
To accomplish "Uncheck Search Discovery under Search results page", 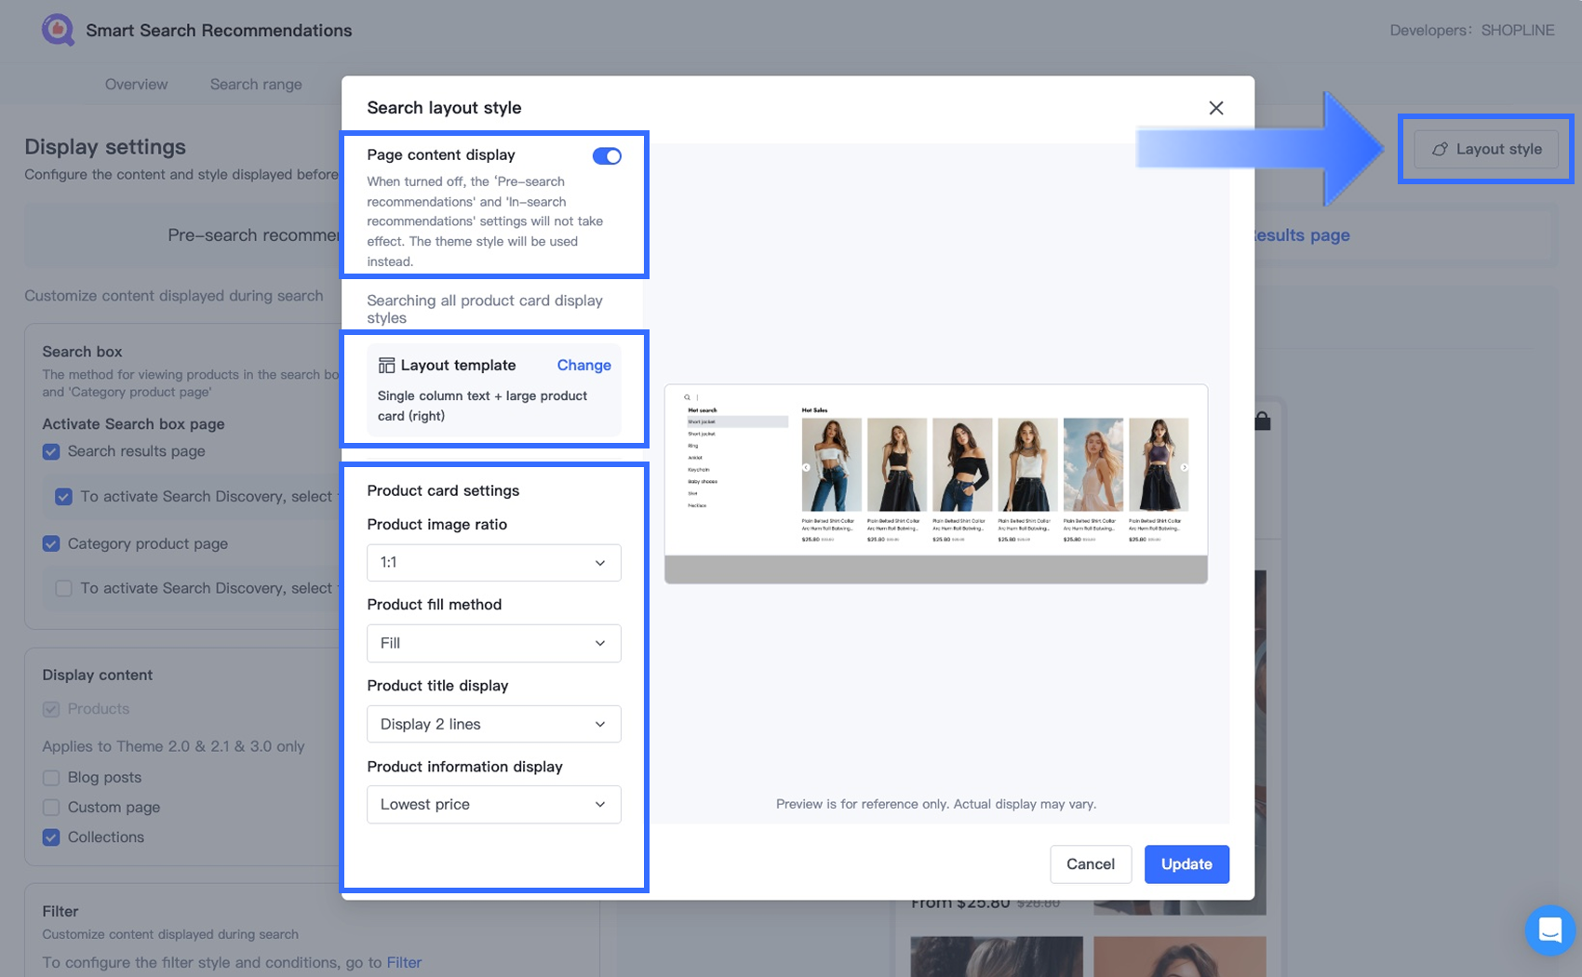I will 63,497.
